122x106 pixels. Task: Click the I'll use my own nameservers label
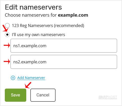tap(38, 35)
